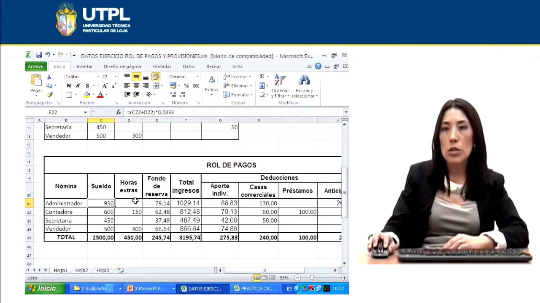
Task: Open Excel Help question mark
Action: click(318, 66)
